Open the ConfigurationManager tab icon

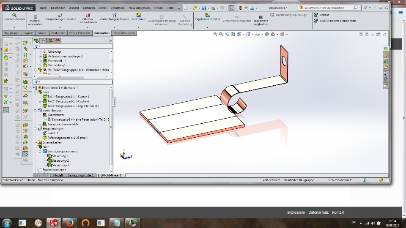50,41
